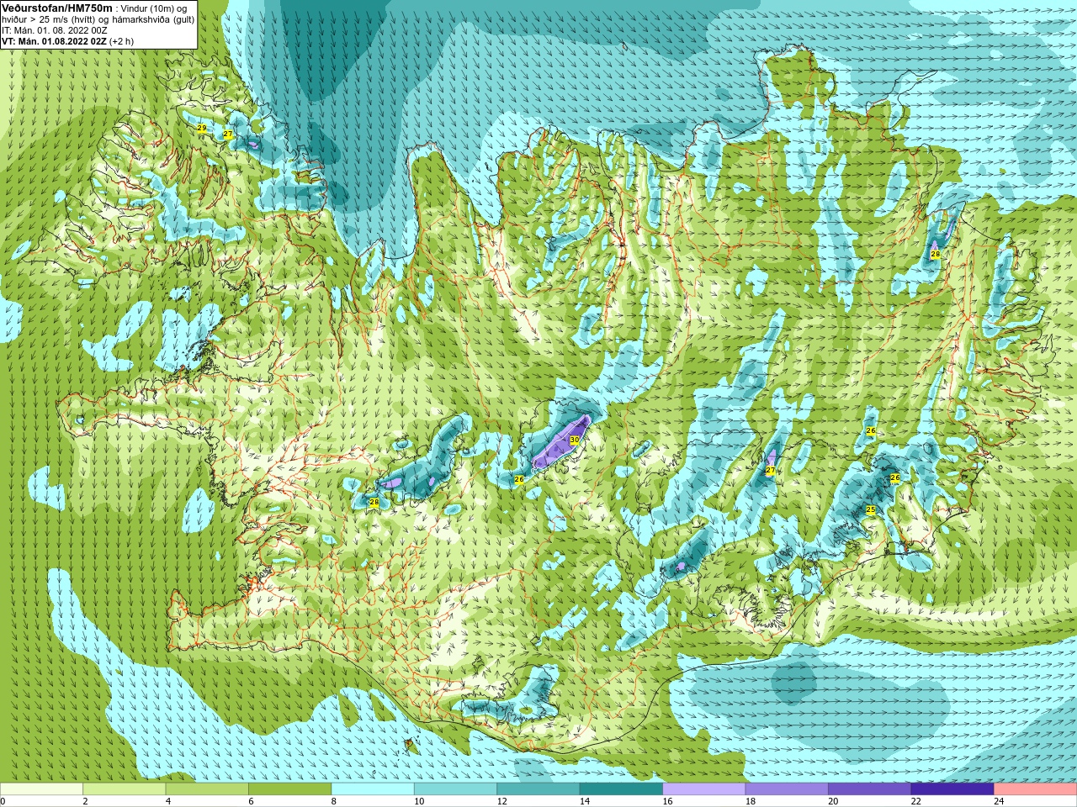Click the 'IT: Mán. 01. 08. 2022 00Z' line
The width and height of the screenshot is (1077, 807).
click(54, 30)
